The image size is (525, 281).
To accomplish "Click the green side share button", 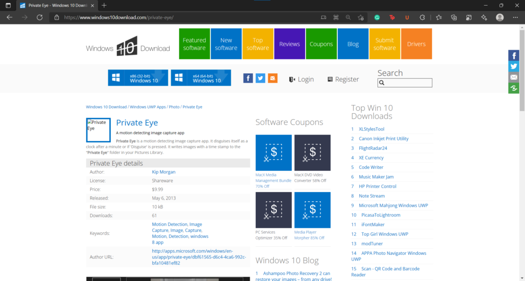I will coord(514,88).
